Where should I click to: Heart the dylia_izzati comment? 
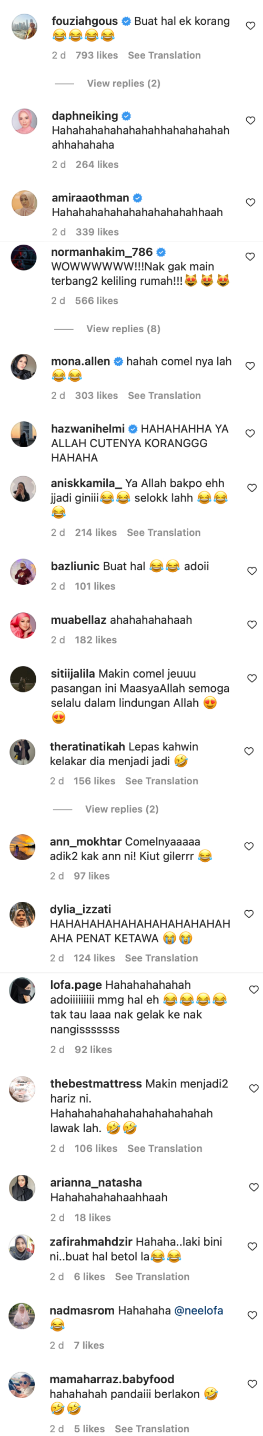(x=249, y=914)
